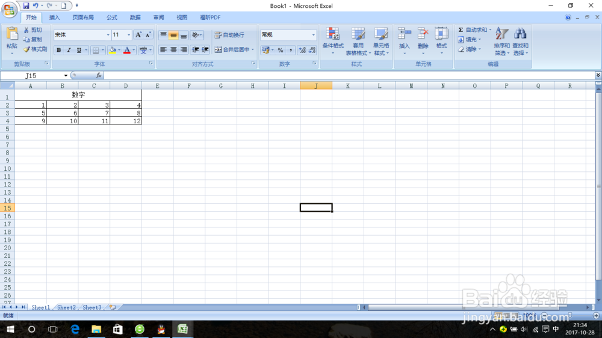Click the Select All corner box

(x=7, y=86)
